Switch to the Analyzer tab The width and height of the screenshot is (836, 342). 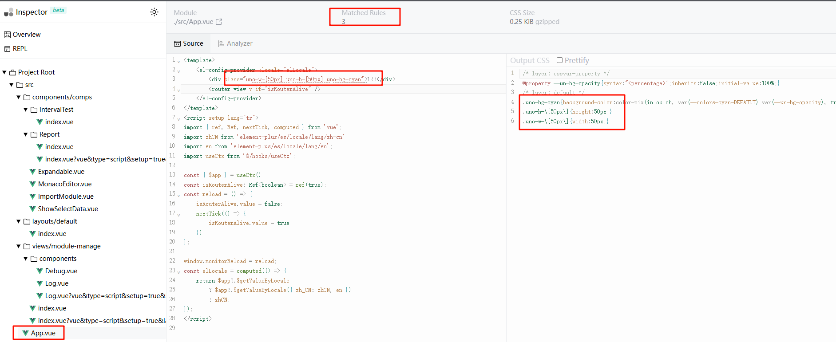click(x=235, y=43)
